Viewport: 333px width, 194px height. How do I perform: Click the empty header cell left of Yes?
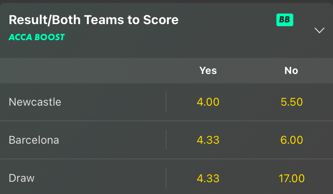pos(83,71)
